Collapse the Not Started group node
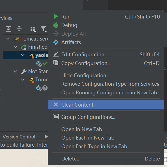Screen dimensions: 167x167 click(16, 71)
